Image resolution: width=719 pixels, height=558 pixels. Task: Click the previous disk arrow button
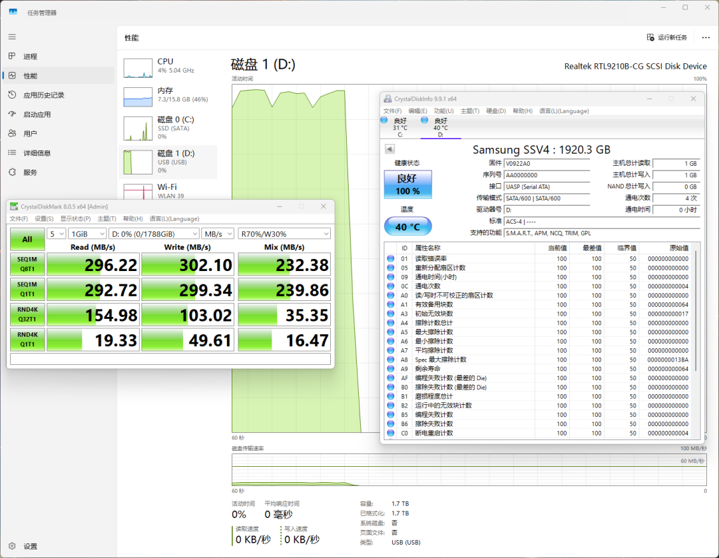389,149
